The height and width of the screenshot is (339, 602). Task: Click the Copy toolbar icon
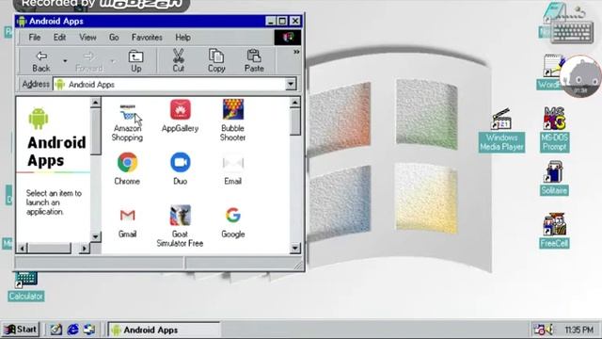tap(216, 61)
